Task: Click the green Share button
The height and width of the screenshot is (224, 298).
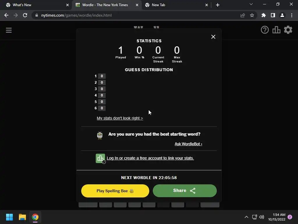Action: point(185,191)
